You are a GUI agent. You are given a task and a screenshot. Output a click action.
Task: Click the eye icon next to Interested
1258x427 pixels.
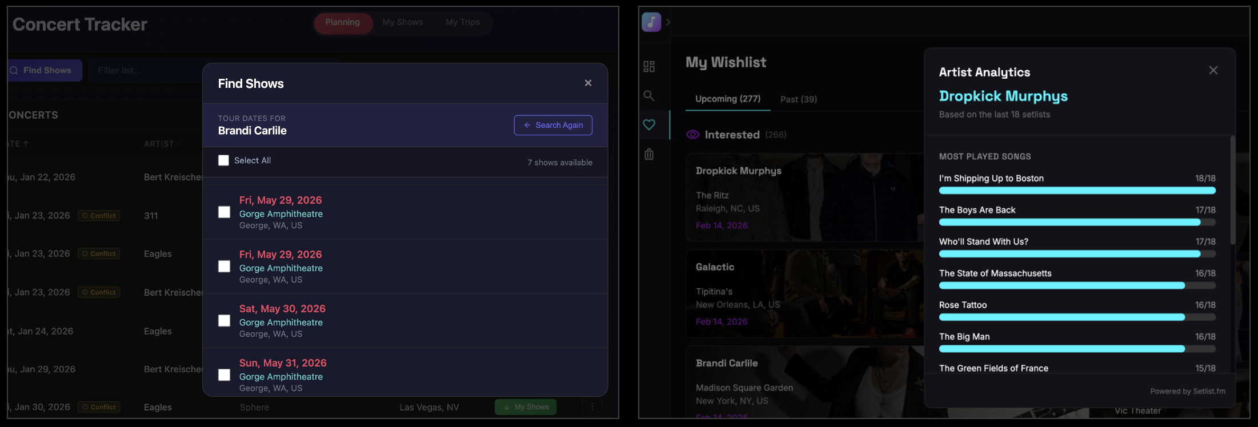pos(692,134)
